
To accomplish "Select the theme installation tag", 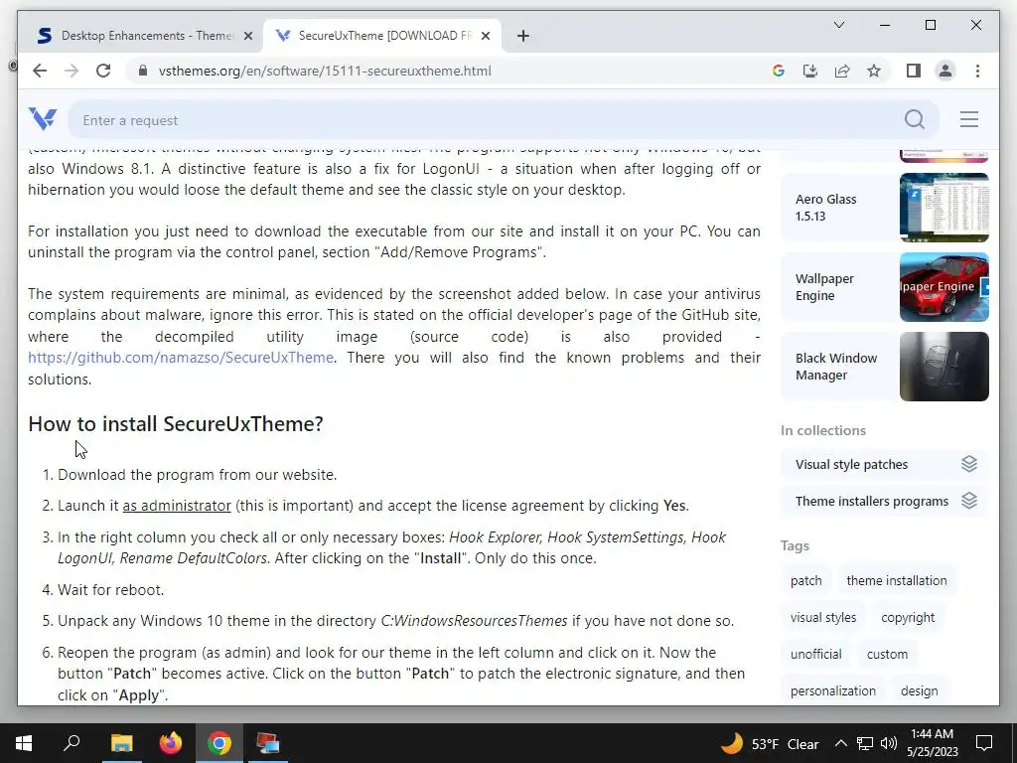I will (x=897, y=580).
